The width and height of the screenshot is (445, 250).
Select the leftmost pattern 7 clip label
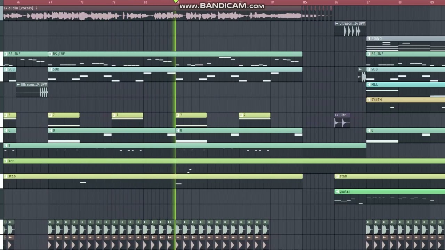(x=9, y=115)
